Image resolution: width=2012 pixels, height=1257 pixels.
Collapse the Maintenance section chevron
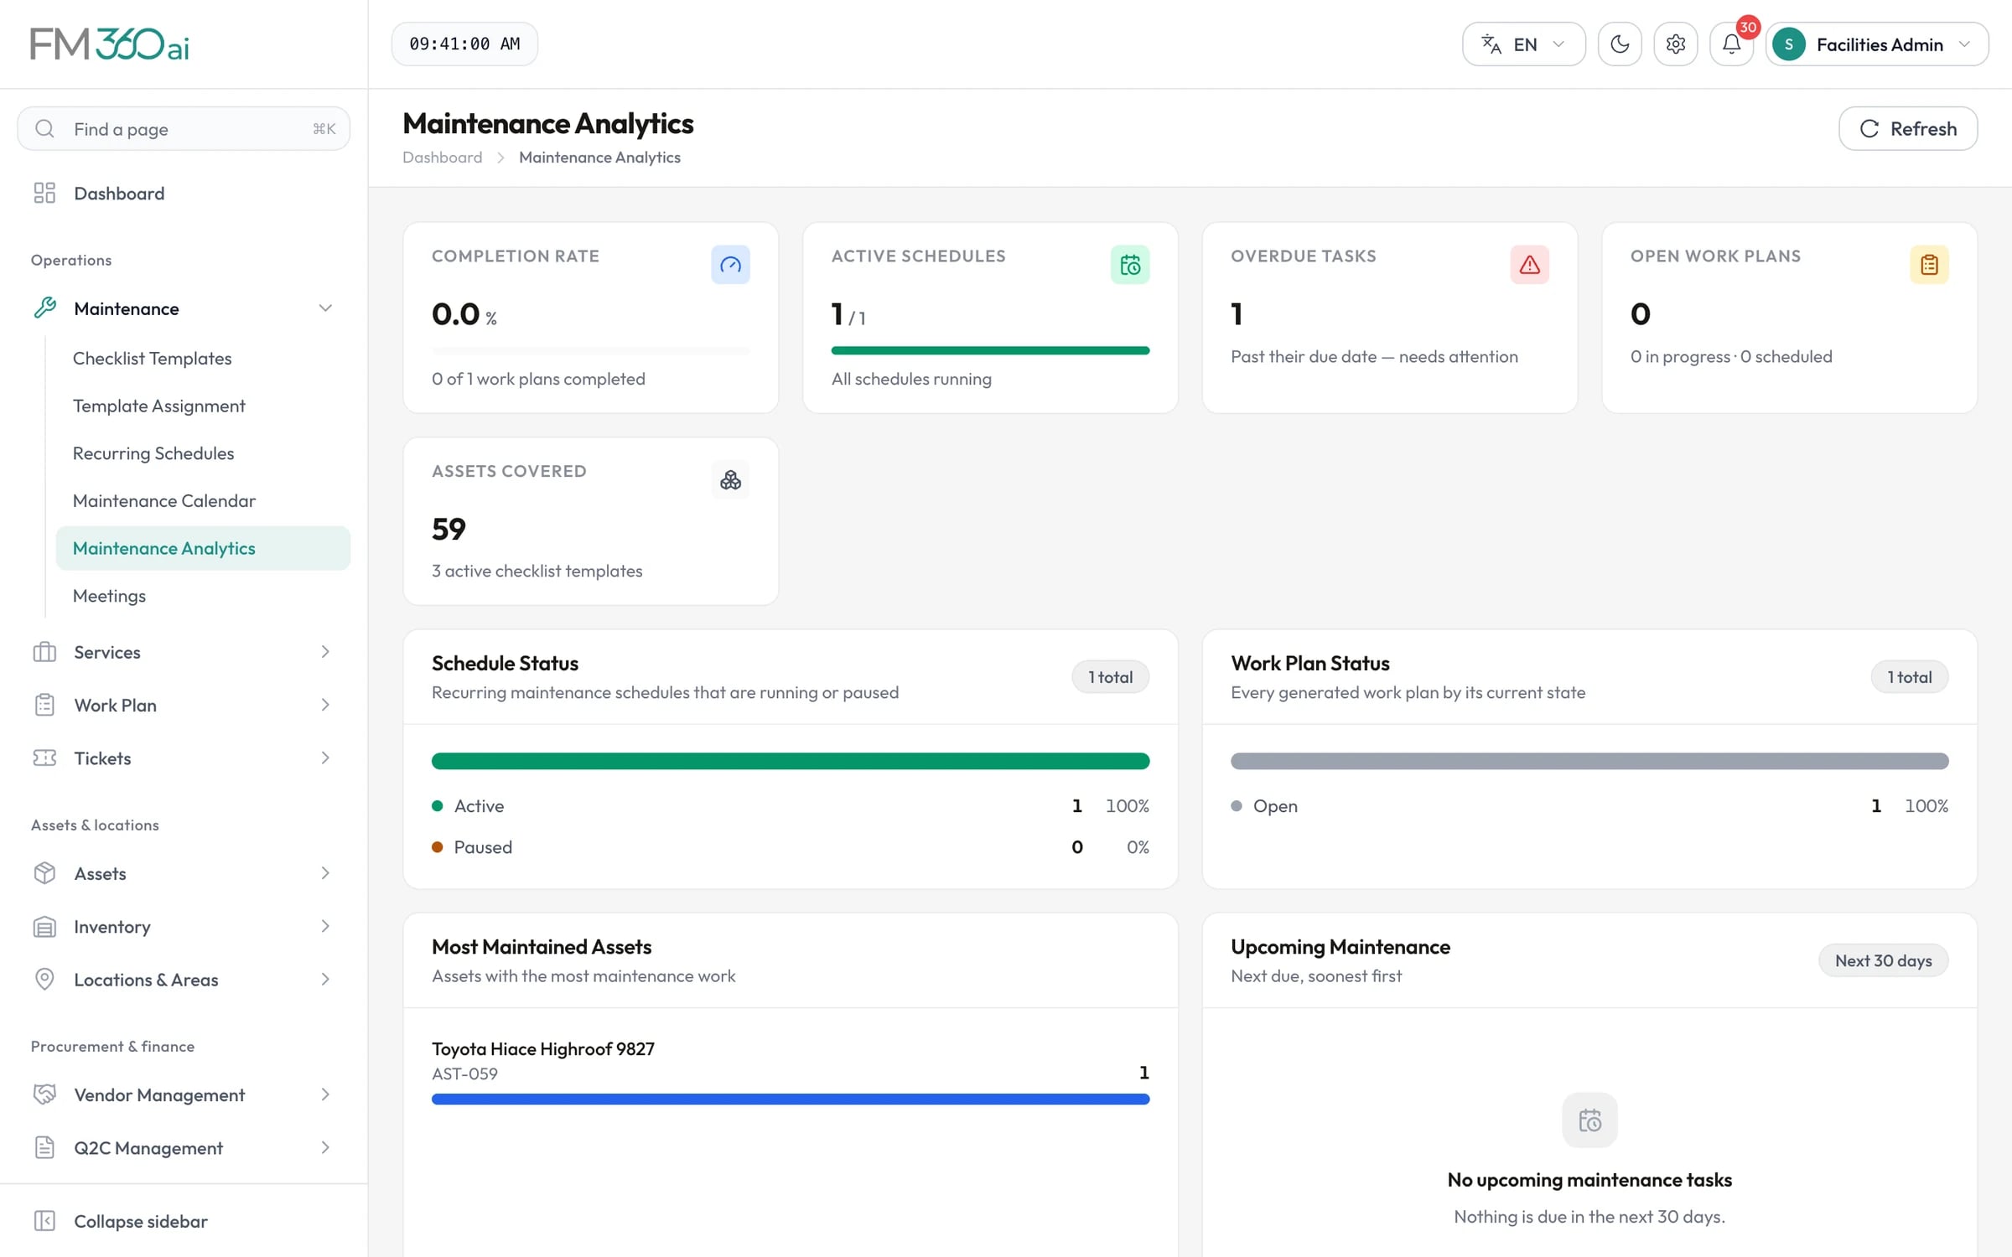coord(325,308)
